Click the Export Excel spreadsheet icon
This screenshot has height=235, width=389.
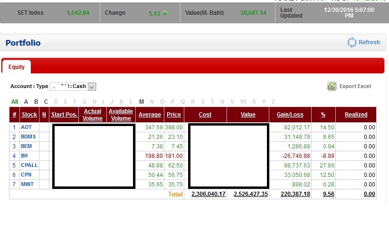point(332,86)
